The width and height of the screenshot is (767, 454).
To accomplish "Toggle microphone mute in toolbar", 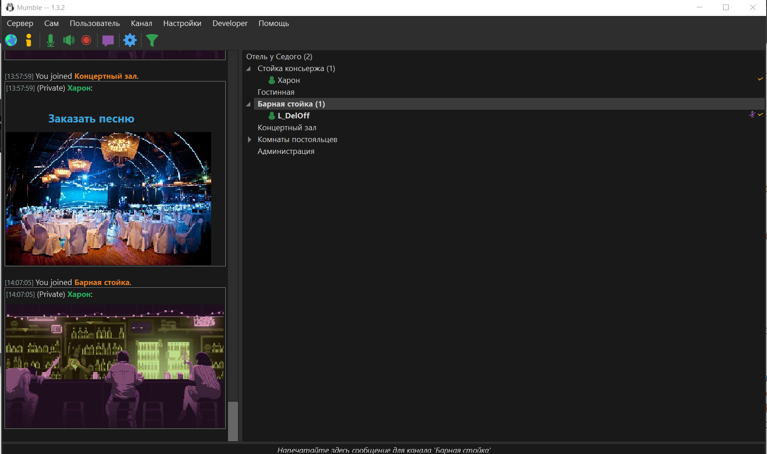I will coord(51,41).
